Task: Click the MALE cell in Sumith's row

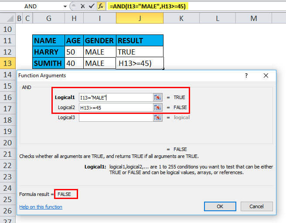Action: point(100,63)
